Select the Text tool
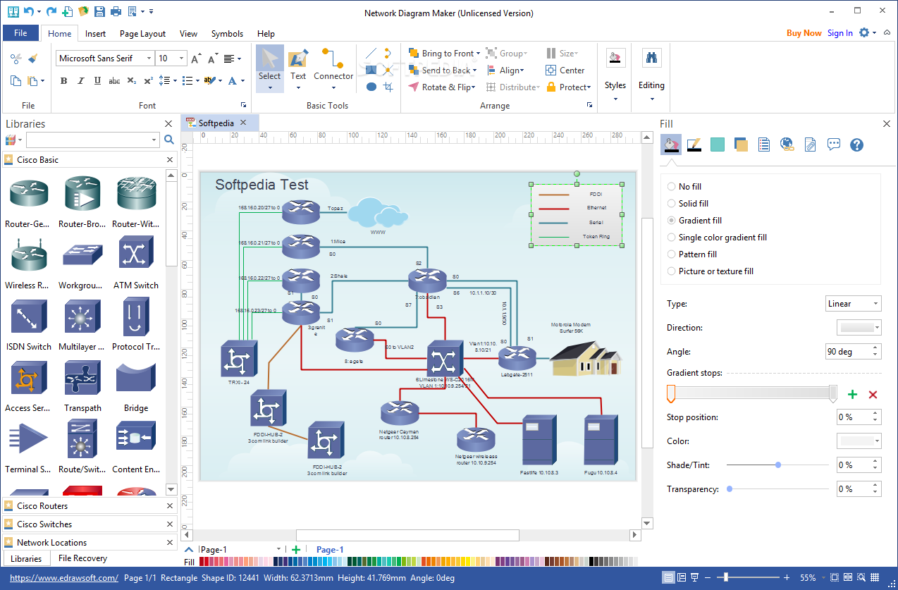 click(x=298, y=68)
